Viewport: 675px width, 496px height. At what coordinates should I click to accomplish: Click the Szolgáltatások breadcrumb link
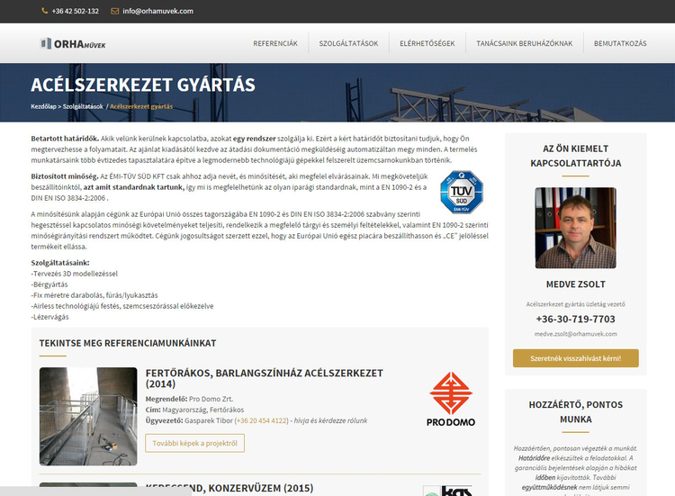(83, 106)
